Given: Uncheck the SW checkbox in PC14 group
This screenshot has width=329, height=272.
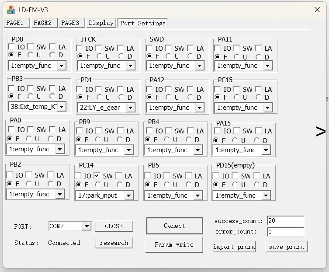Looking at the screenshot, I should tap(97, 175).
